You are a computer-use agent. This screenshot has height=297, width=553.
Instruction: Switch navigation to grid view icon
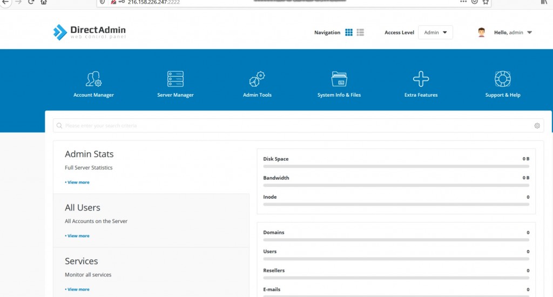click(349, 32)
